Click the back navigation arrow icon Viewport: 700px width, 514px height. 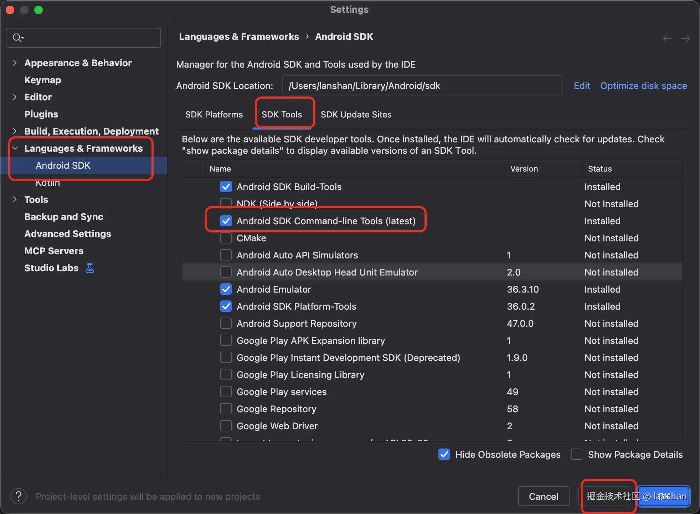667,38
